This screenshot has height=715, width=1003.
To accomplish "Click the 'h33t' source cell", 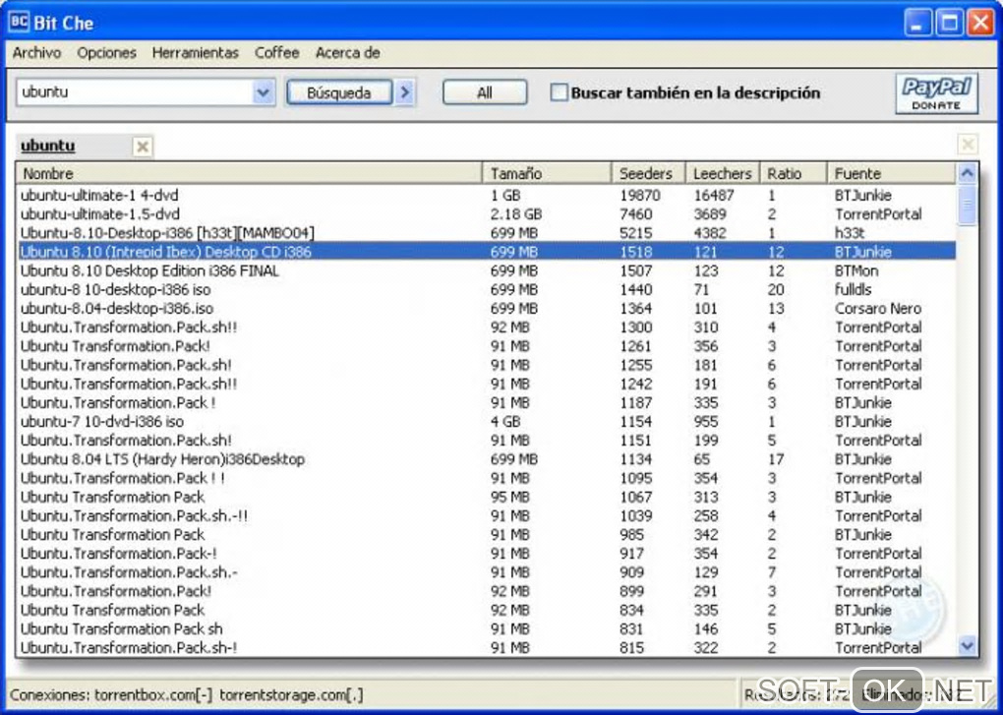I will 850,233.
